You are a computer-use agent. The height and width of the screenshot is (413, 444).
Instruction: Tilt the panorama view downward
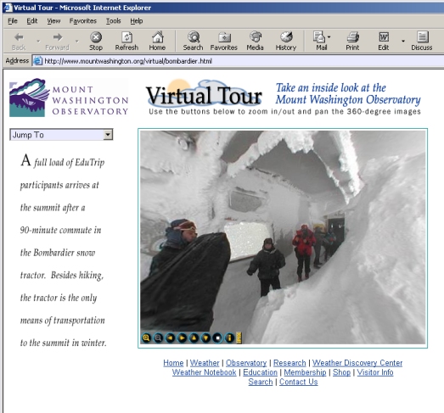(x=205, y=338)
